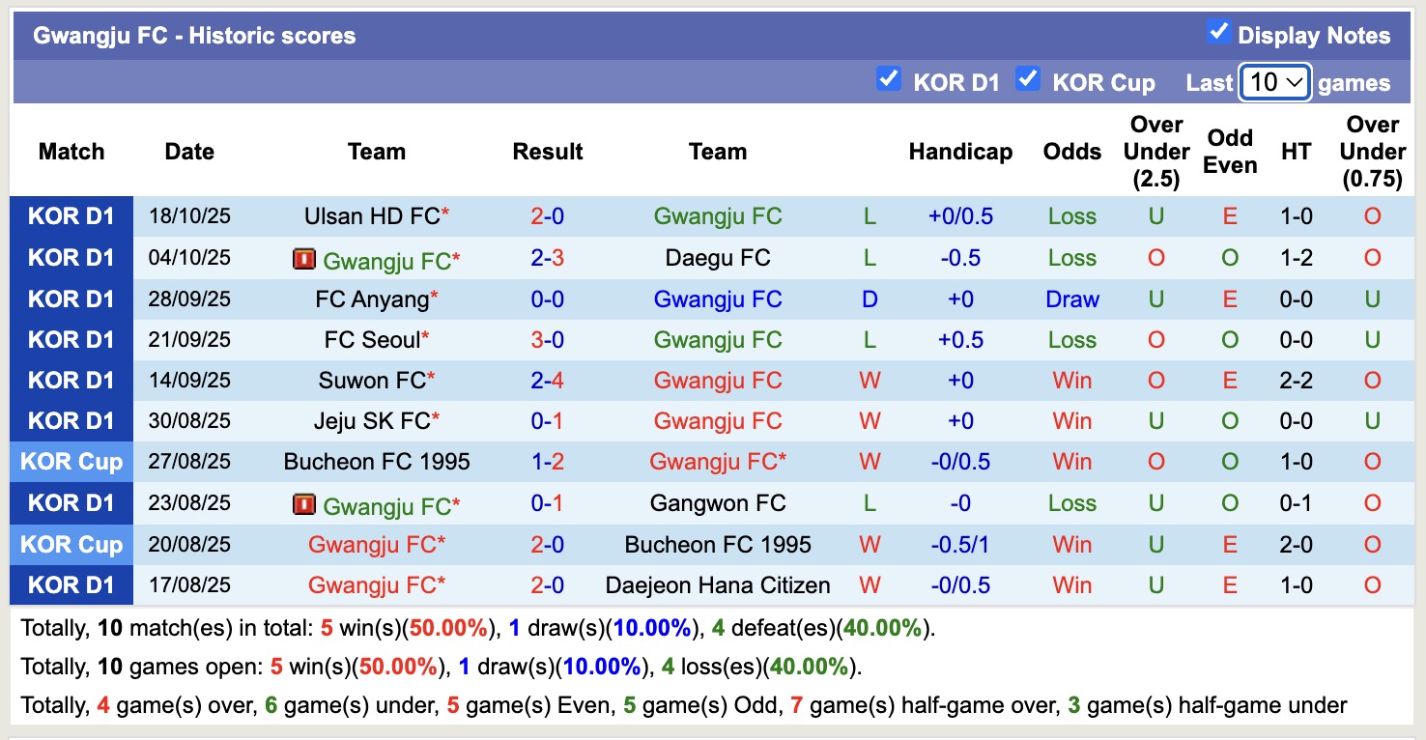This screenshot has height=740, width=1426.
Task: Click the KOR Cup badge dated 27/08
Action: [71, 462]
